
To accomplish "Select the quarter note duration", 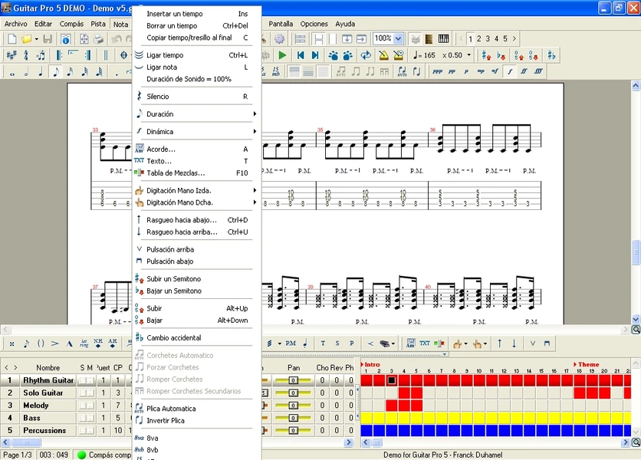I will pos(41,72).
